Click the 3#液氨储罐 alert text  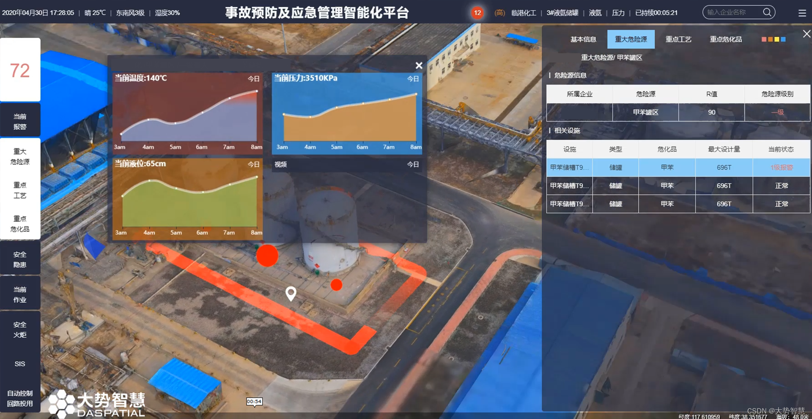pos(562,13)
